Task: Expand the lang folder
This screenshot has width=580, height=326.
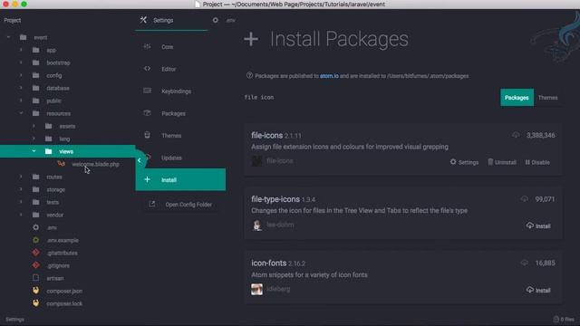Action: [x=34, y=139]
